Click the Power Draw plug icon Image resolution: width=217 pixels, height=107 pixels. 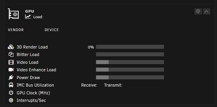[x=11, y=78]
